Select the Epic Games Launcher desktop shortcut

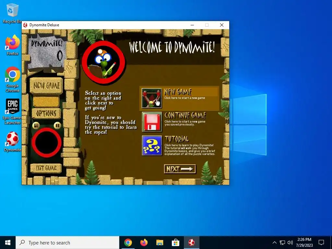tap(12, 112)
